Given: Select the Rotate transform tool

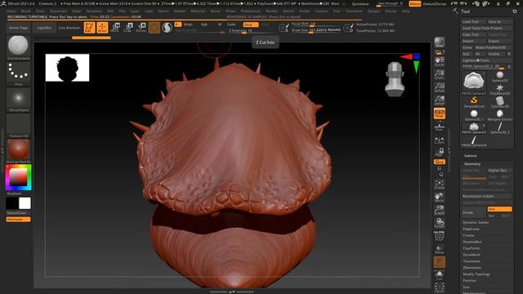Looking at the screenshot, I should click(x=141, y=27).
